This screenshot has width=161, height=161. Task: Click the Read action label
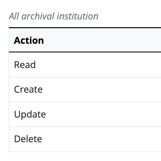click(x=25, y=65)
